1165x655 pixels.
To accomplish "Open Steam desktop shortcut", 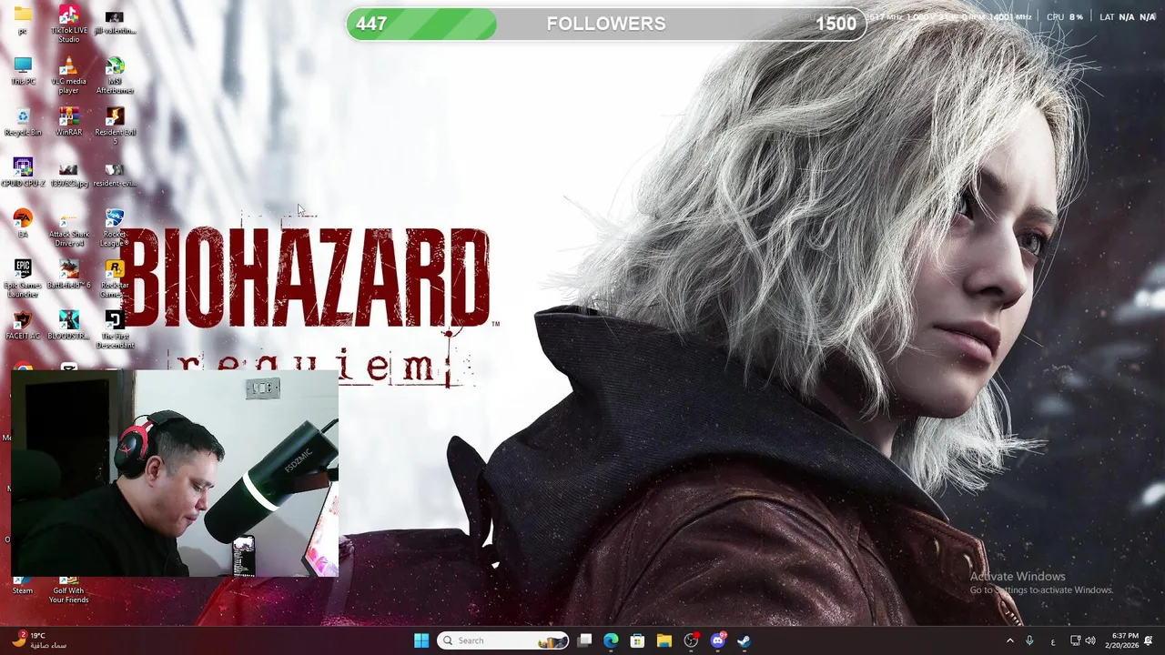I will click(23, 587).
